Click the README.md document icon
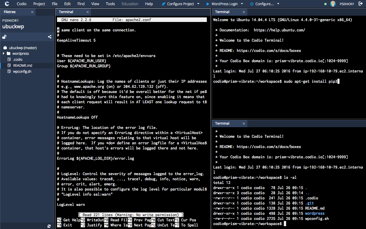 click(9, 65)
